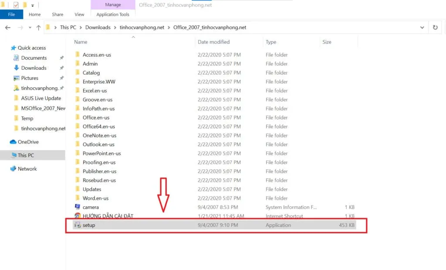The image size is (446, 270).
Task: Select the Manage contextual tab
Action: 113,5
